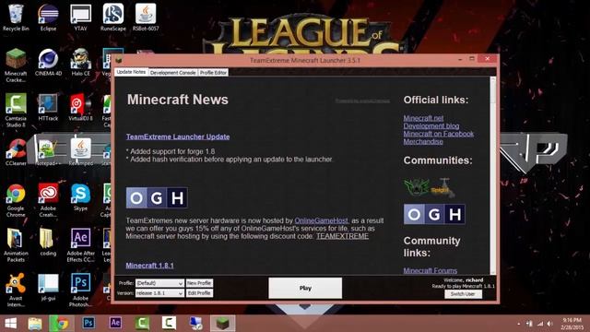This screenshot has width=590, height=332.
Task: Follow the OnlineGameHost hyperlink
Action: pos(322,220)
